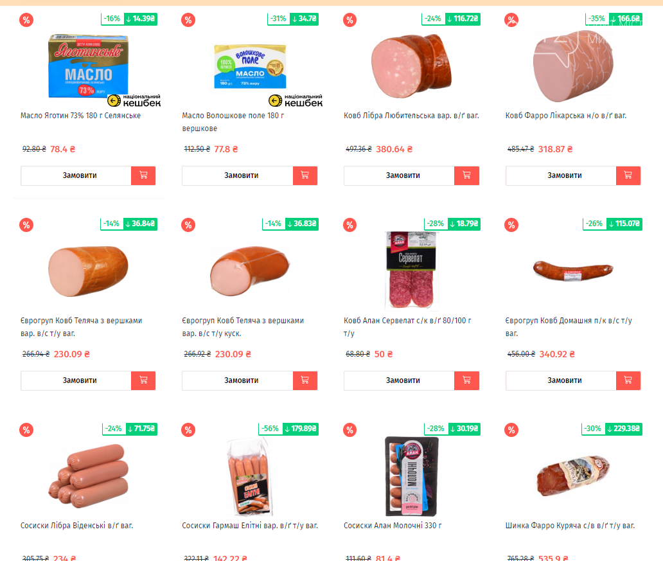Viewport: 663px width, 561px height.
Task: Click cart icon for Масло Волошкове поле
Action: 305,175
